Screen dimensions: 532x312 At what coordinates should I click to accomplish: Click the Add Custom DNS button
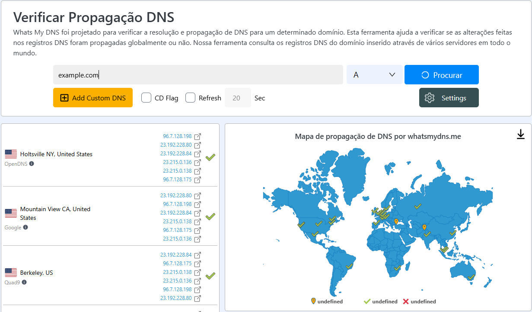(93, 98)
